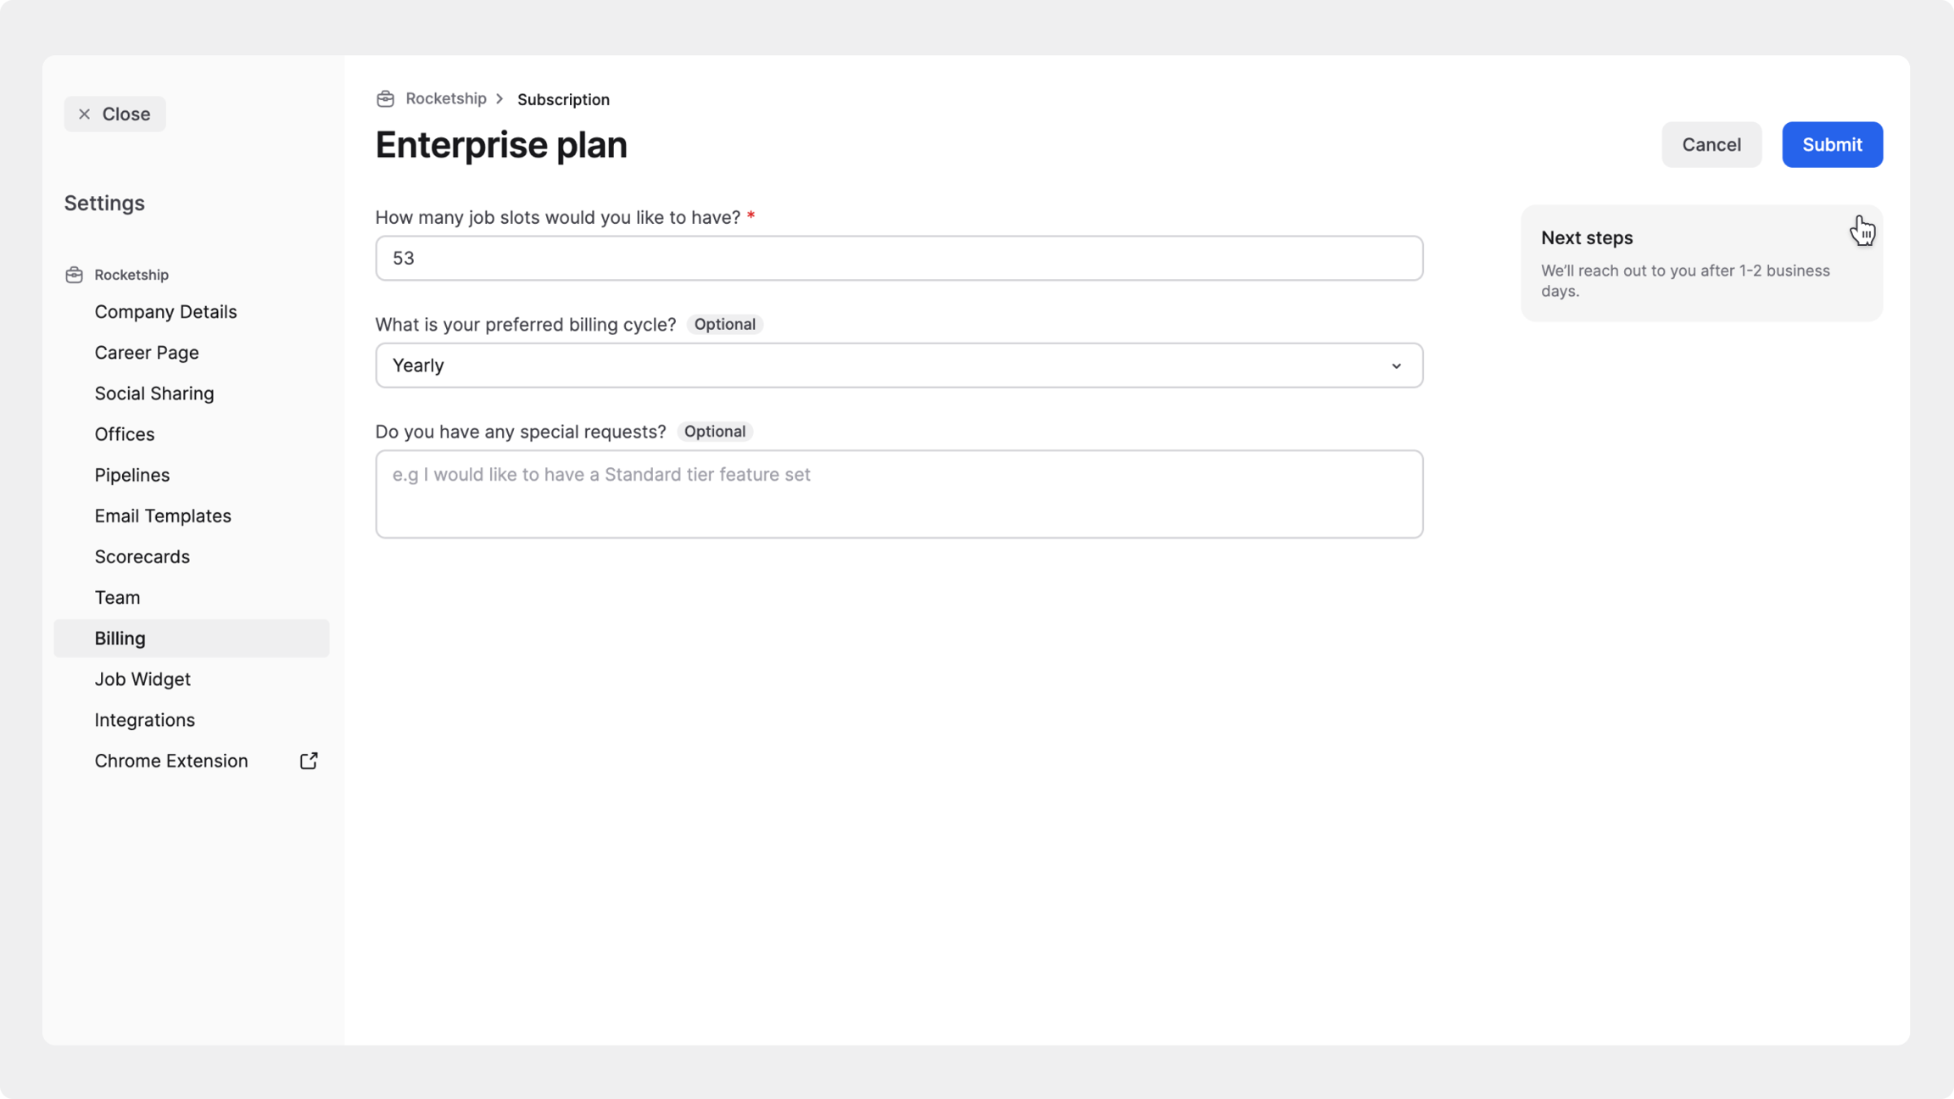
Task: Open the Offices settings section
Action: (125, 434)
